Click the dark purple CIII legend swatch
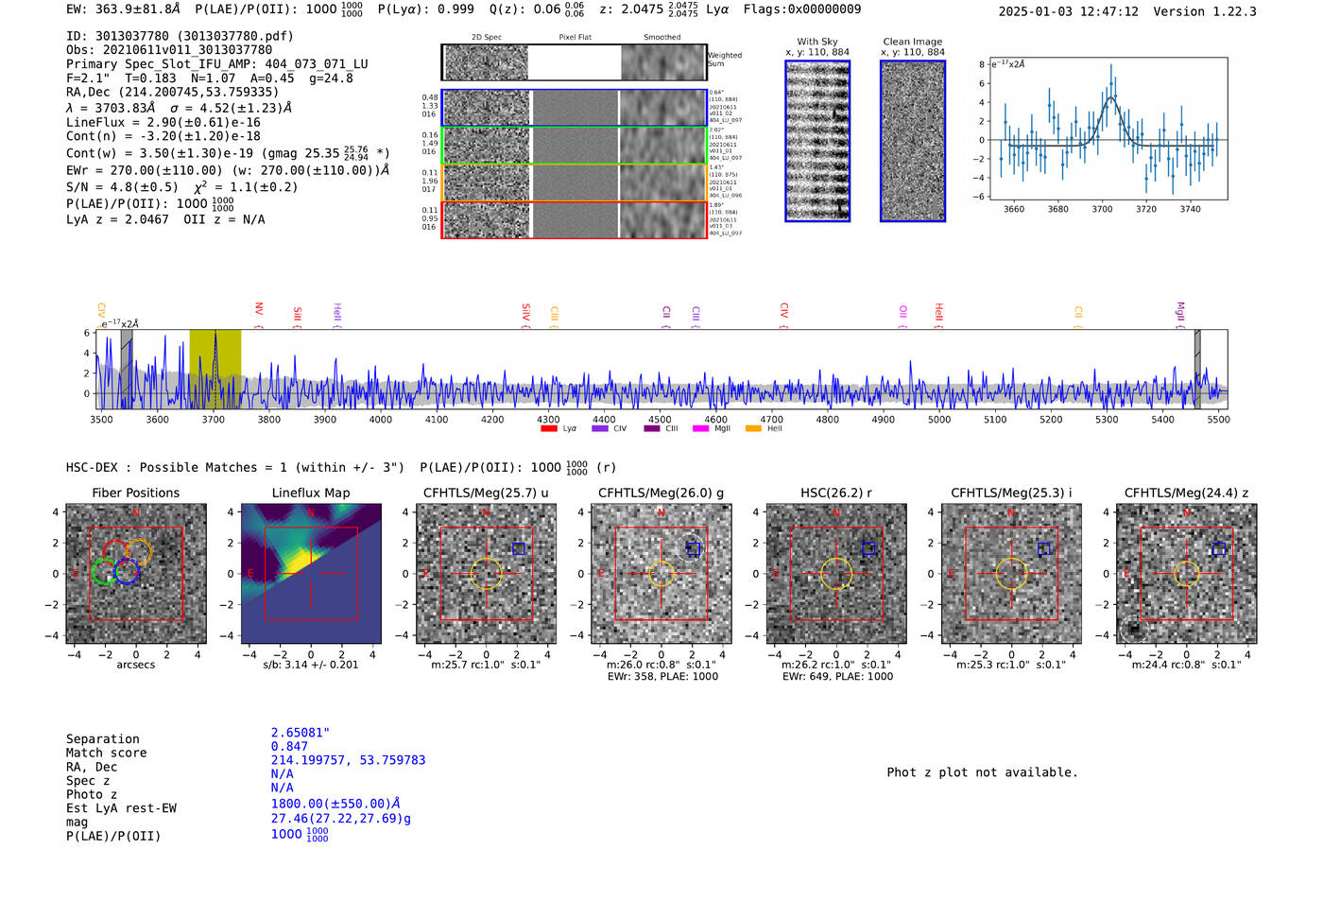This screenshot has width=1323, height=901. (x=652, y=428)
